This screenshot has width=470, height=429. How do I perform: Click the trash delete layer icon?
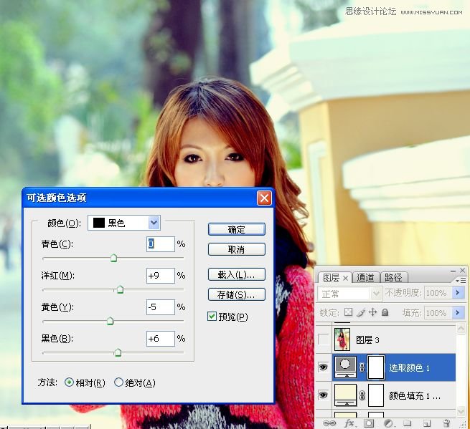coord(446,423)
